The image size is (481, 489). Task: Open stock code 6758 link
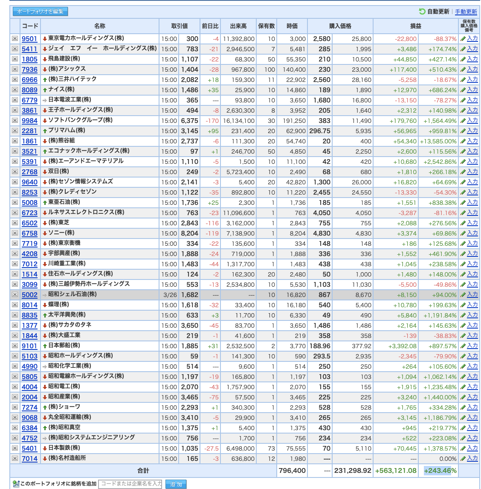pos(29,233)
